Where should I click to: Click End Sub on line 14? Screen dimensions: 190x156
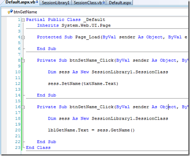coord(46,95)
